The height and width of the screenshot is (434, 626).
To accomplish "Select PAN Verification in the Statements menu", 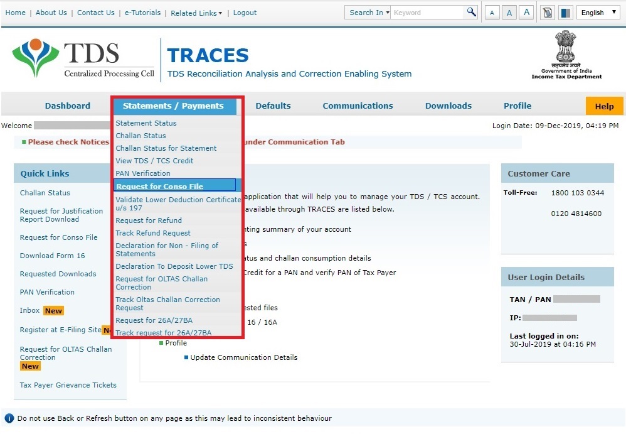I will coord(143,173).
